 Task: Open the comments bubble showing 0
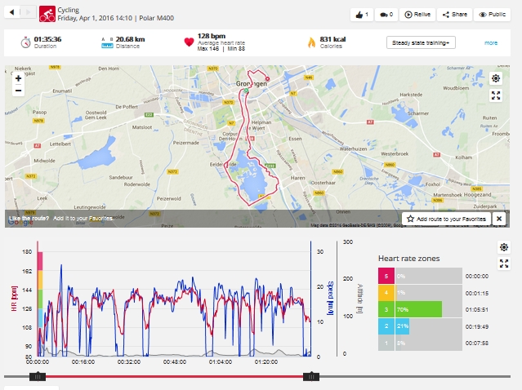pos(386,15)
